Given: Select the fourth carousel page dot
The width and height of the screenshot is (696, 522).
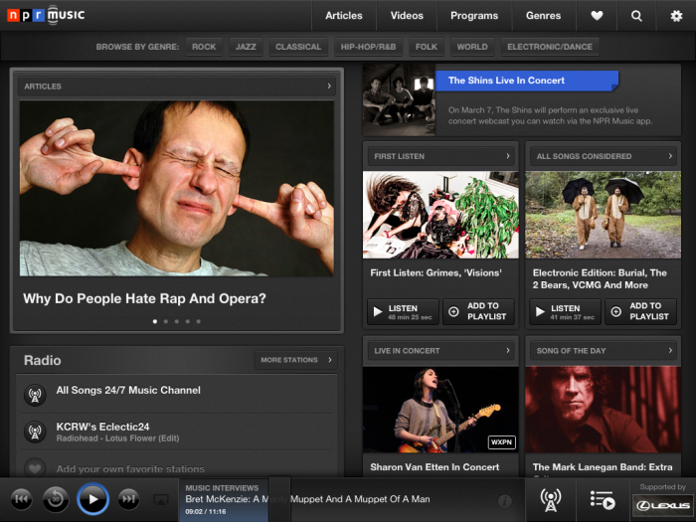Looking at the screenshot, I should pyautogui.click(x=187, y=321).
